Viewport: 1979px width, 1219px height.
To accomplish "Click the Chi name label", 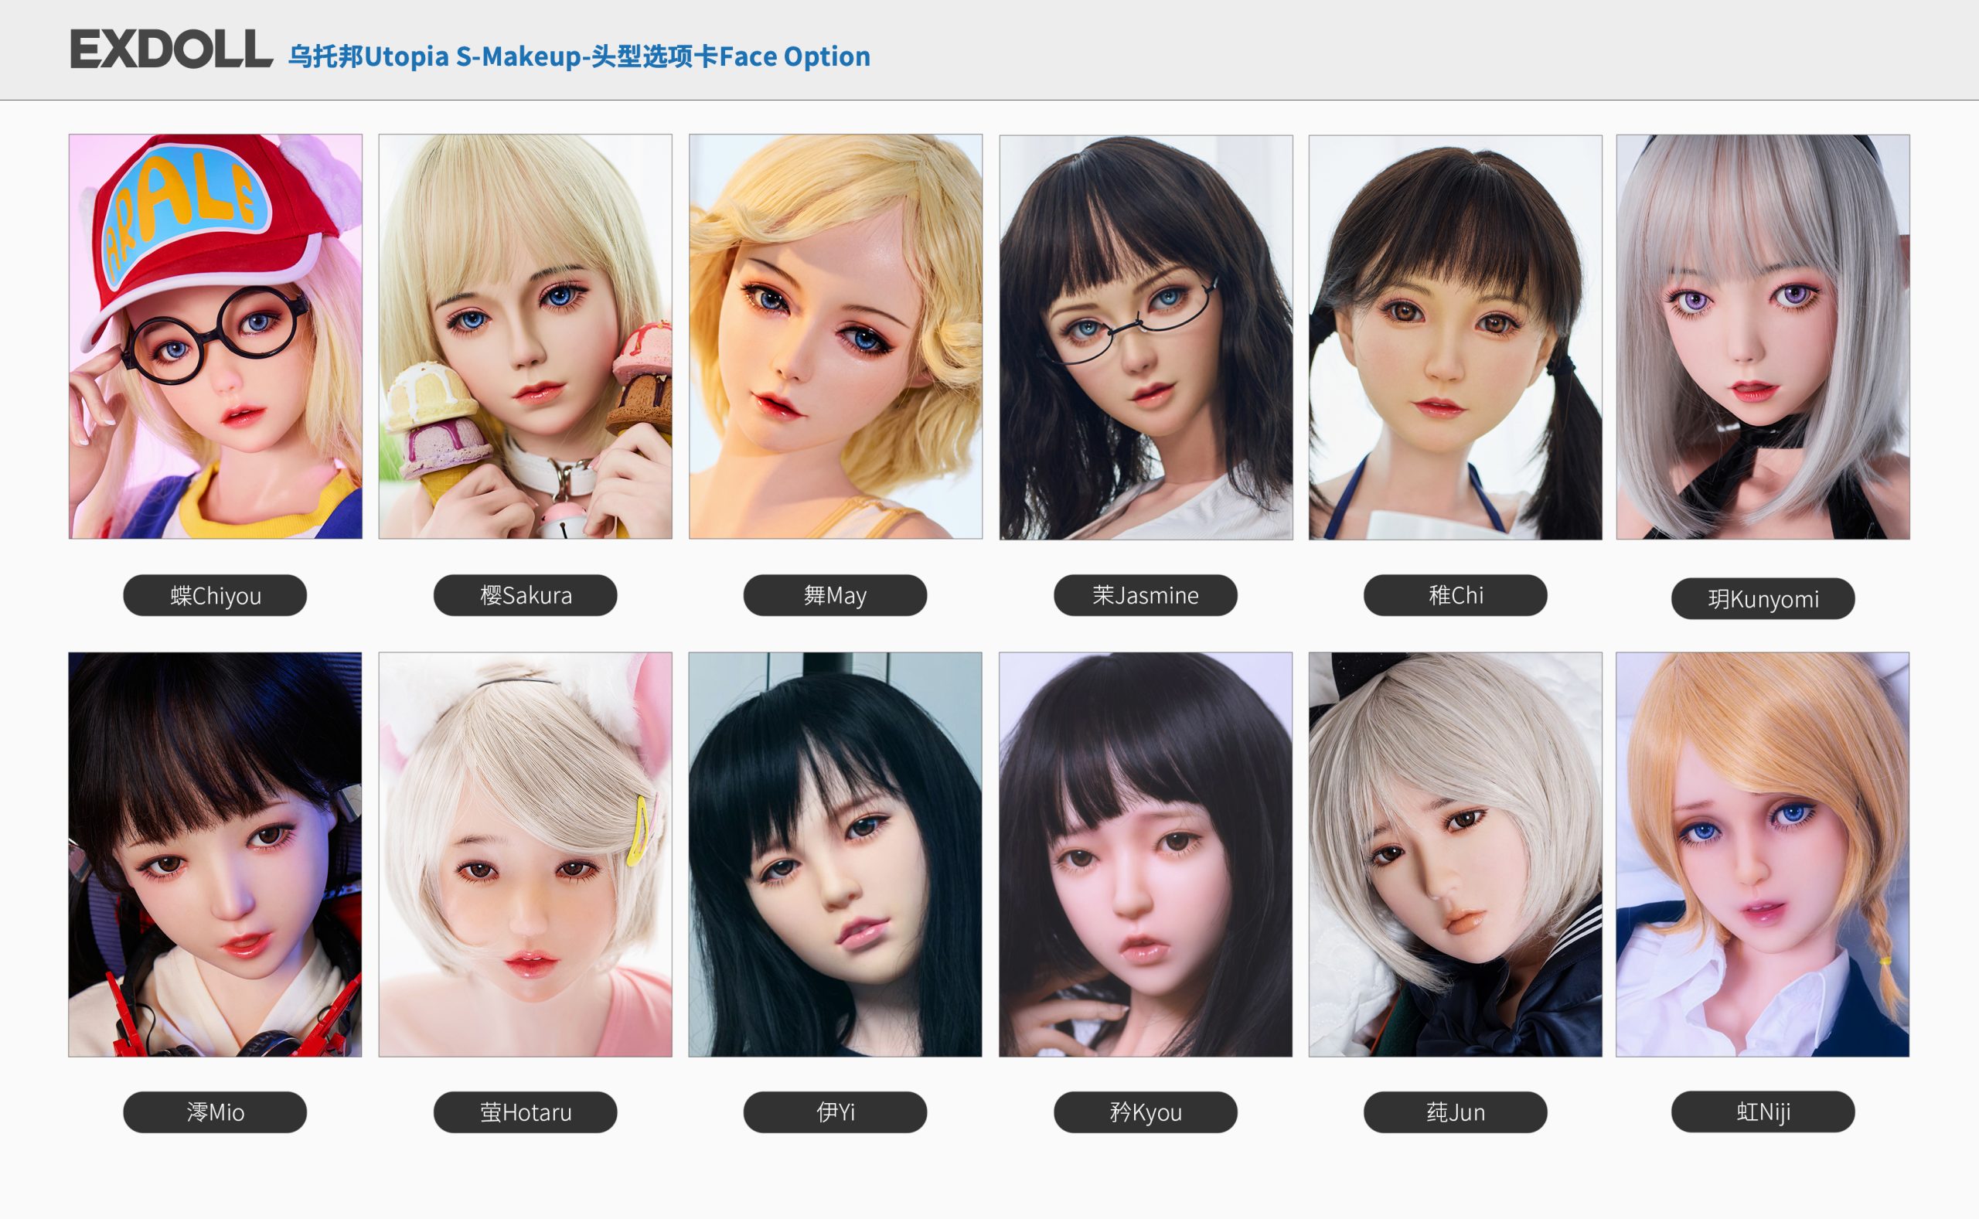I will click(1454, 595).
